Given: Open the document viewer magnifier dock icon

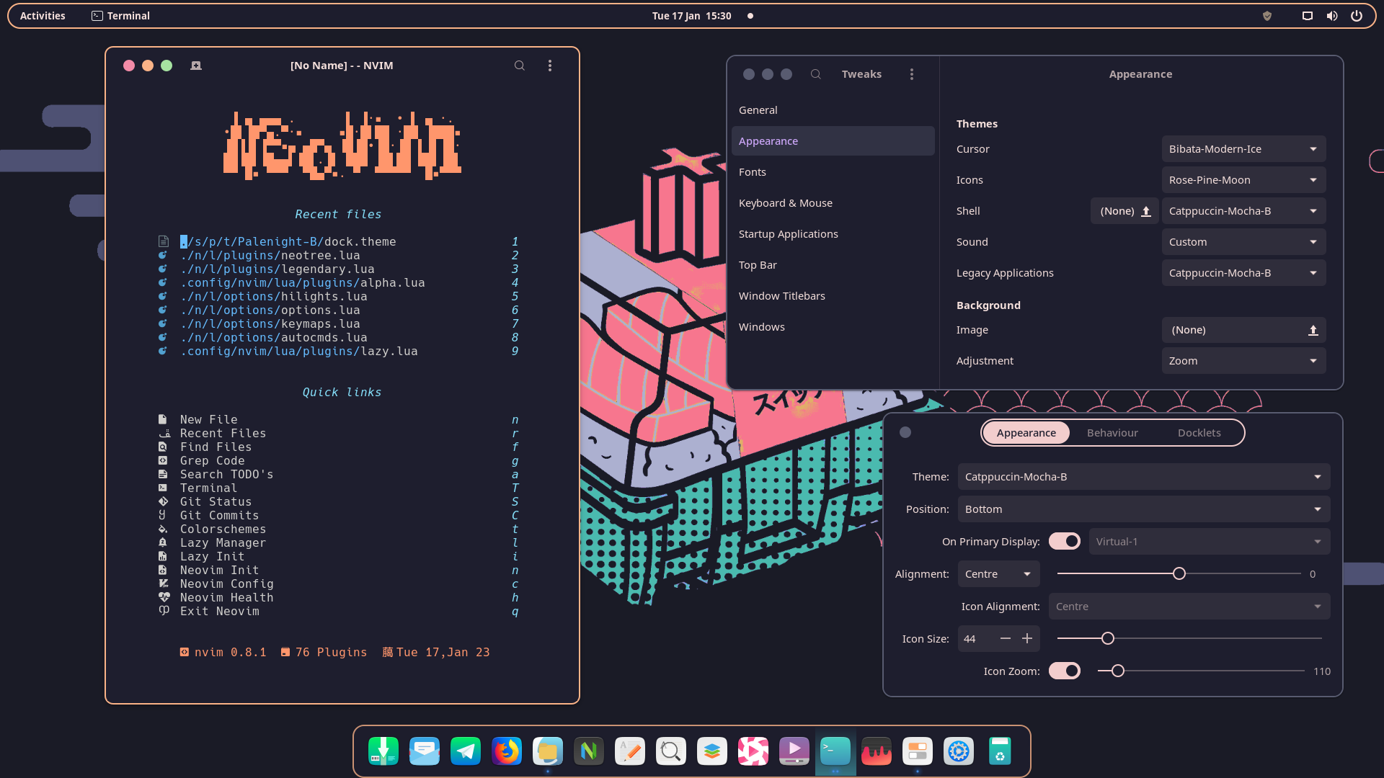Looking at the screenshot, I should pyautogui.click(x=670, y=751).
